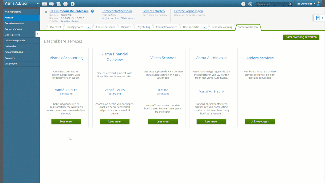Expand the Jim Zwetsloot user menu arrow
Viewport: 325px width, 183px height.
[x=315, y=4]
